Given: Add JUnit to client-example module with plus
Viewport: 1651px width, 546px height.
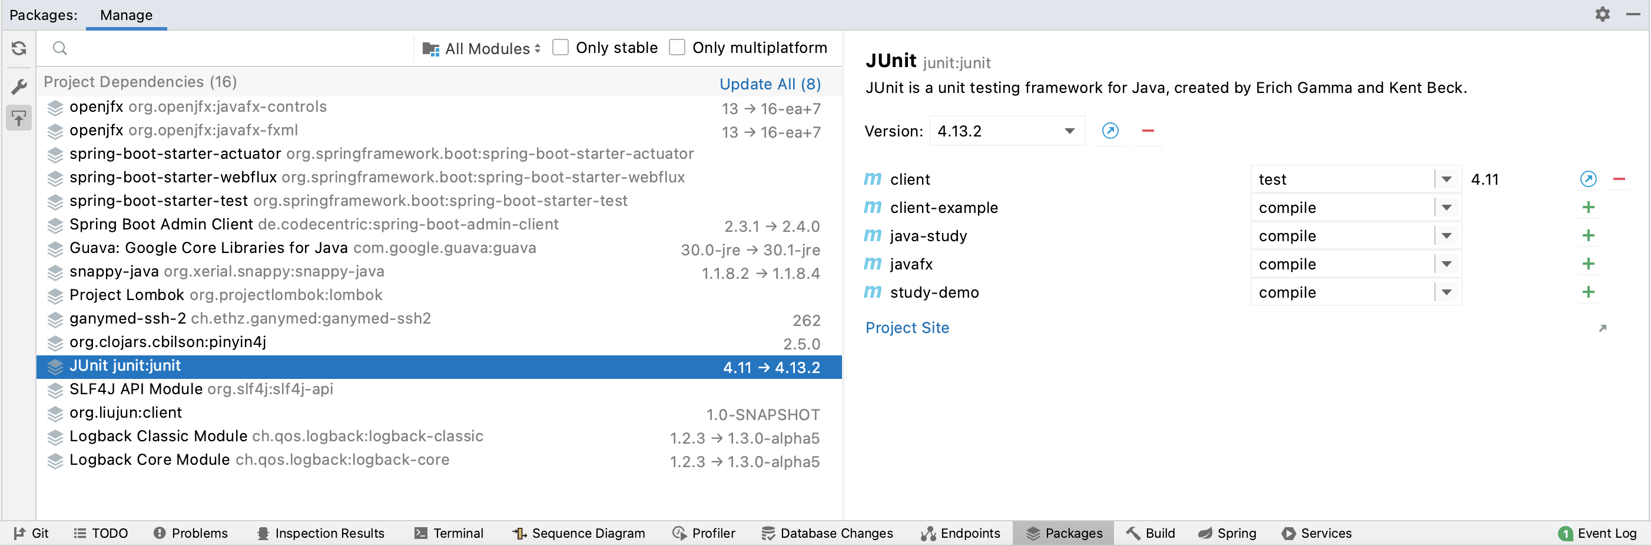Looking at the screenshot, I should 1588,207.
